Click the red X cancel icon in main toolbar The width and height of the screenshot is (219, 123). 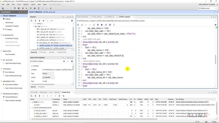click(x=23, y=8)
